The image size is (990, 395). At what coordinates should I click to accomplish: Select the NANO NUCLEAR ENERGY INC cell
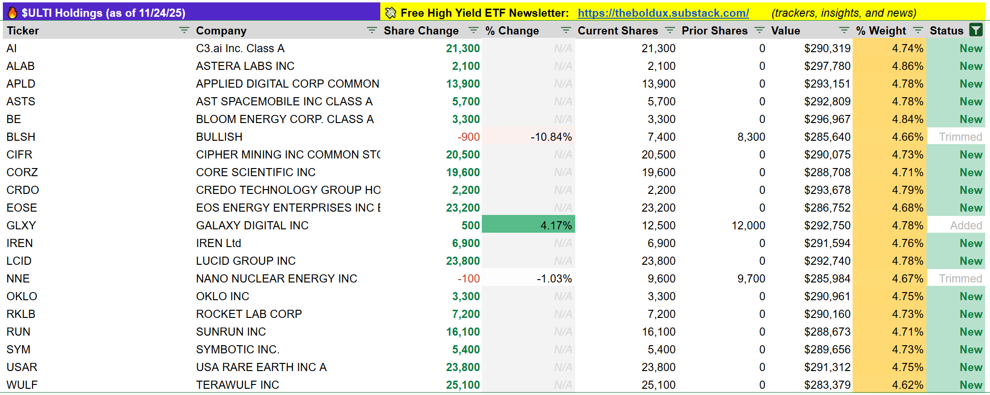click(286, 279)
